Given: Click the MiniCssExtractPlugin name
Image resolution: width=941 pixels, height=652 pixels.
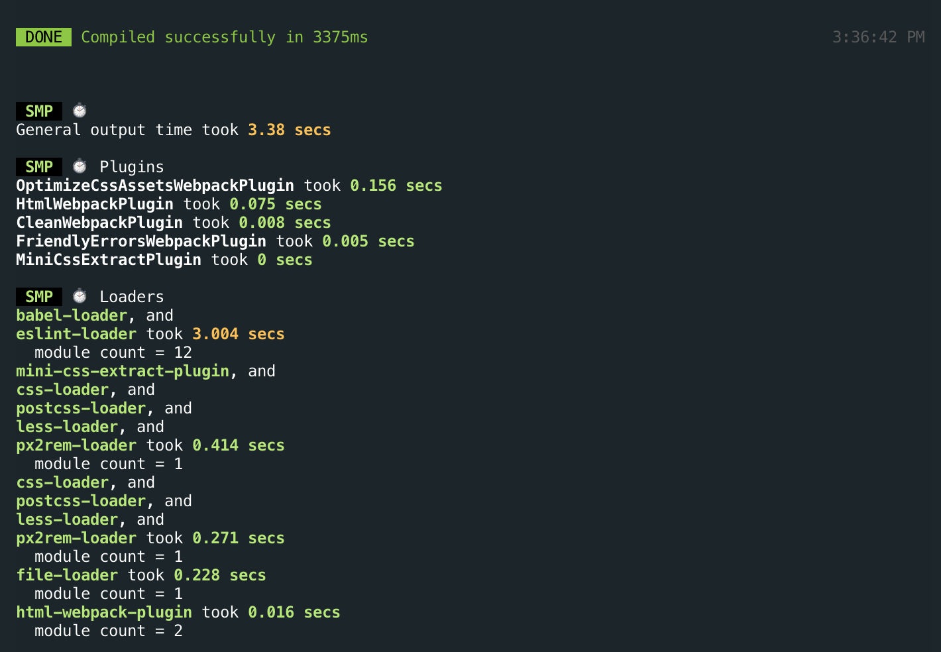Looking at the screenshot, I should [109, 260].
